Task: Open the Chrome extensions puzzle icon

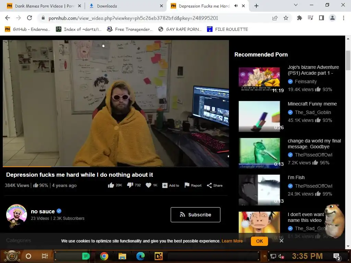Action: [300, 18]
